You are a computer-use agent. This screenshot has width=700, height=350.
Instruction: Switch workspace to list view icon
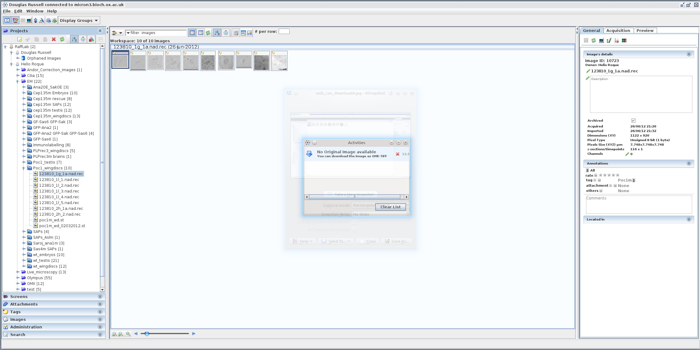pyautogui.click(x=200, y=33)
